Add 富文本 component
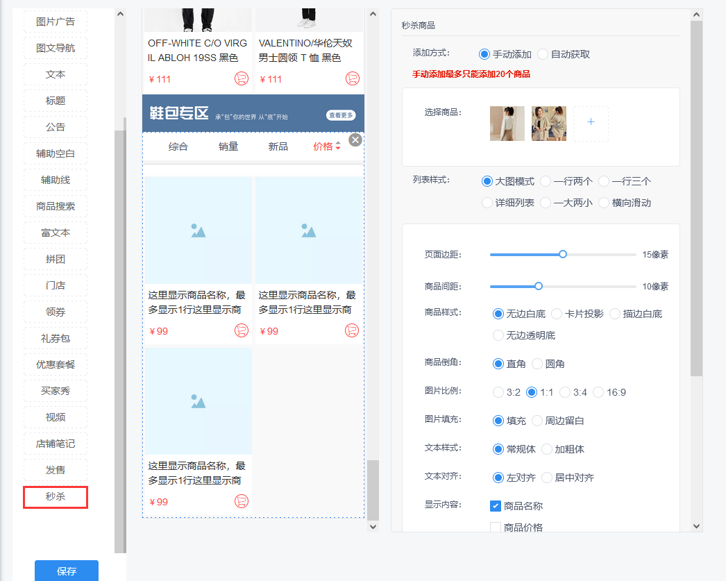 point(56,233)
